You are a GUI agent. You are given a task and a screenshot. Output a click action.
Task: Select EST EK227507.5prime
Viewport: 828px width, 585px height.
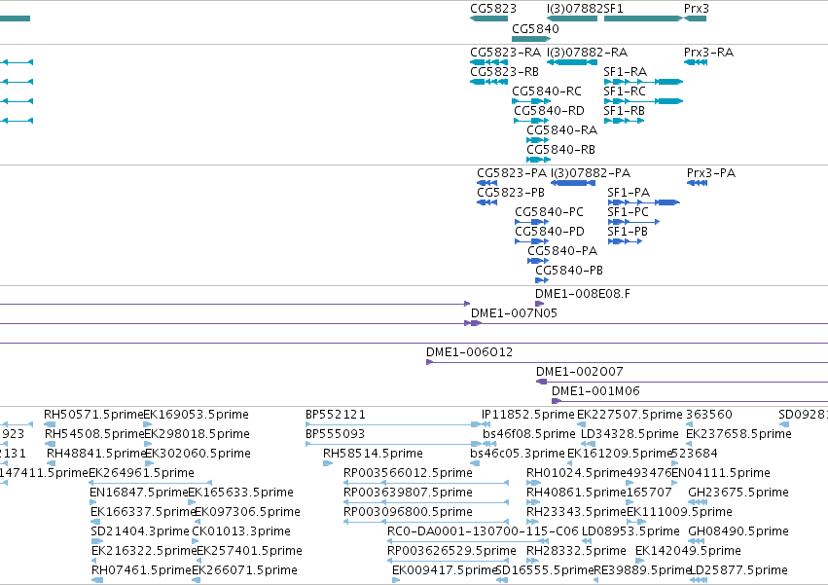tap(630, 415)
